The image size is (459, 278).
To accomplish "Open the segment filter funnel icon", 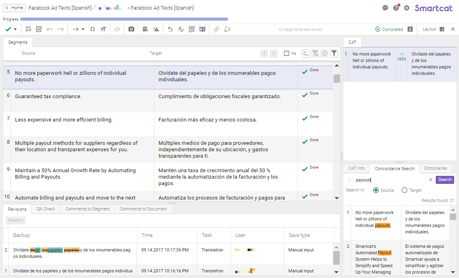I will click(334, 53).
